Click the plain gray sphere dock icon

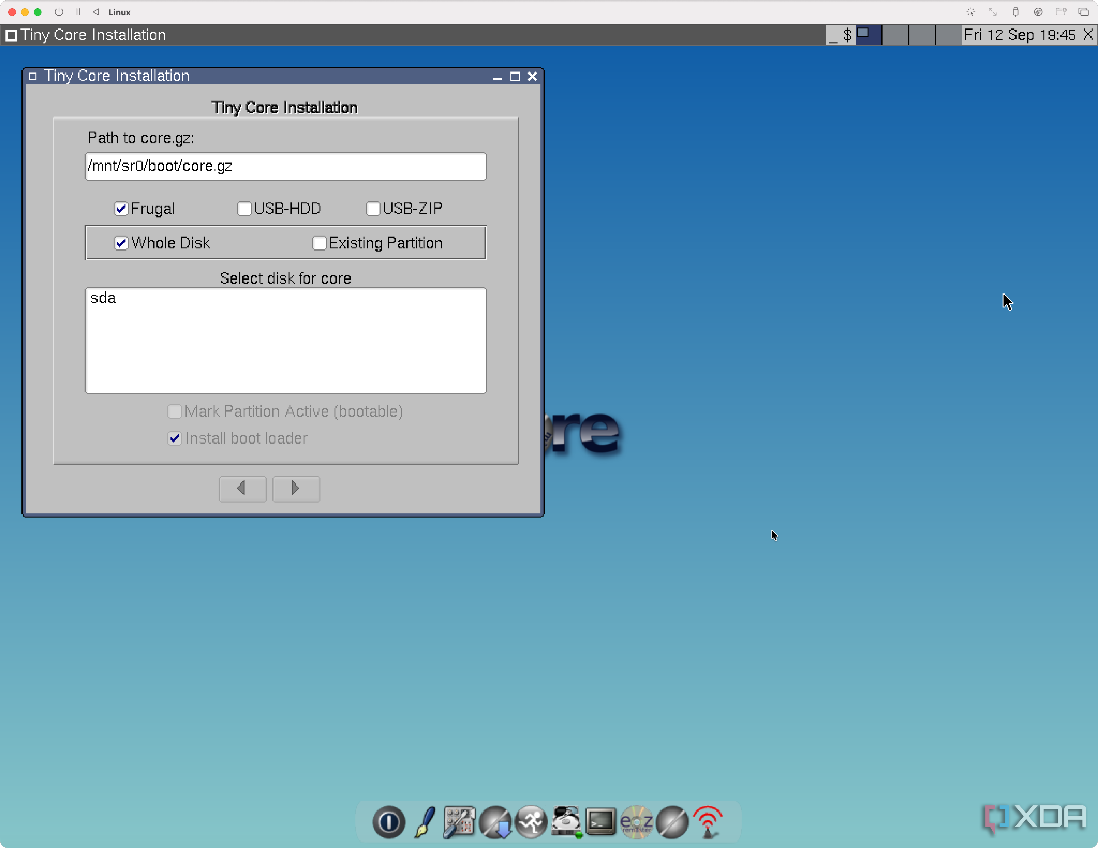point(672,822)
